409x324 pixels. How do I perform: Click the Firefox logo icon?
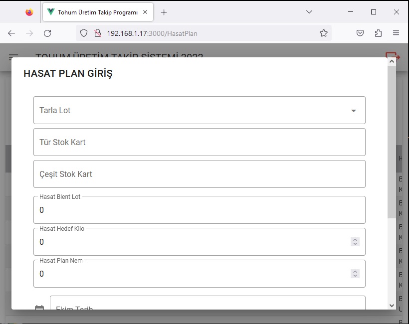pyautogui.click(x=29, y=12)
